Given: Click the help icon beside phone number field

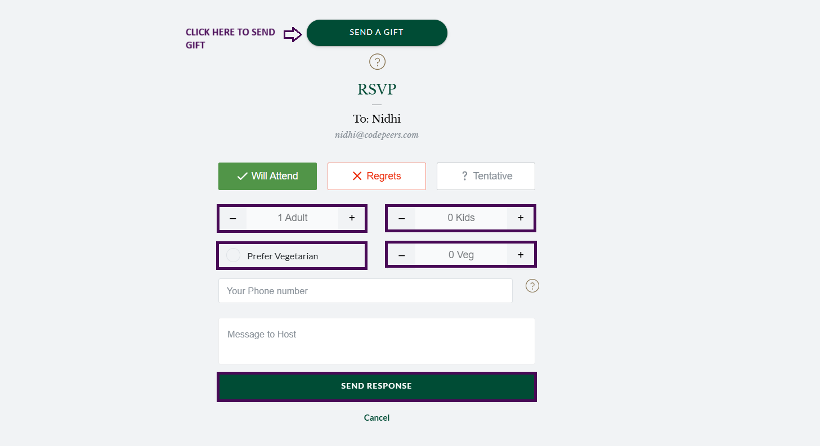Looking at the screenshot, I should (x=532, y=286).
